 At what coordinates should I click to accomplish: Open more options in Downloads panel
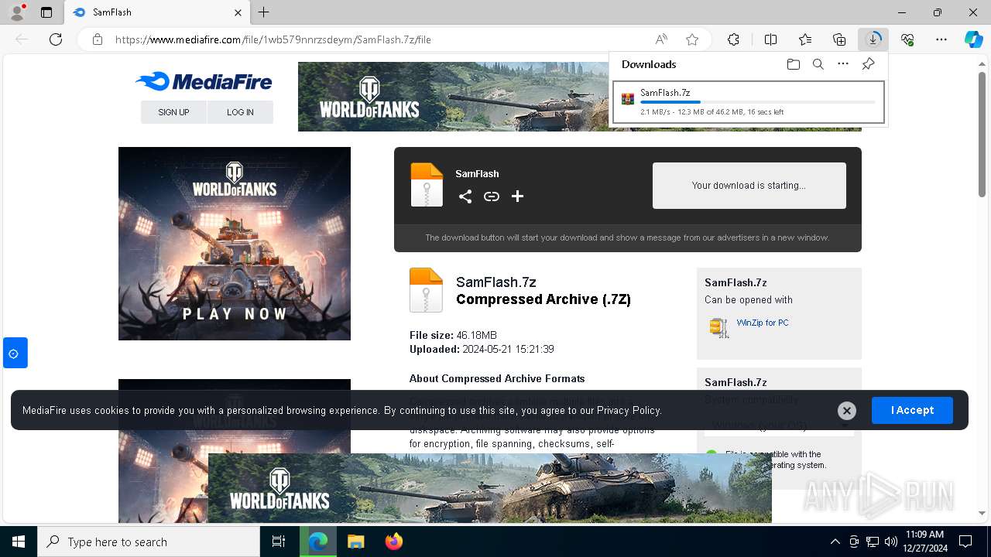pos(843,64)
